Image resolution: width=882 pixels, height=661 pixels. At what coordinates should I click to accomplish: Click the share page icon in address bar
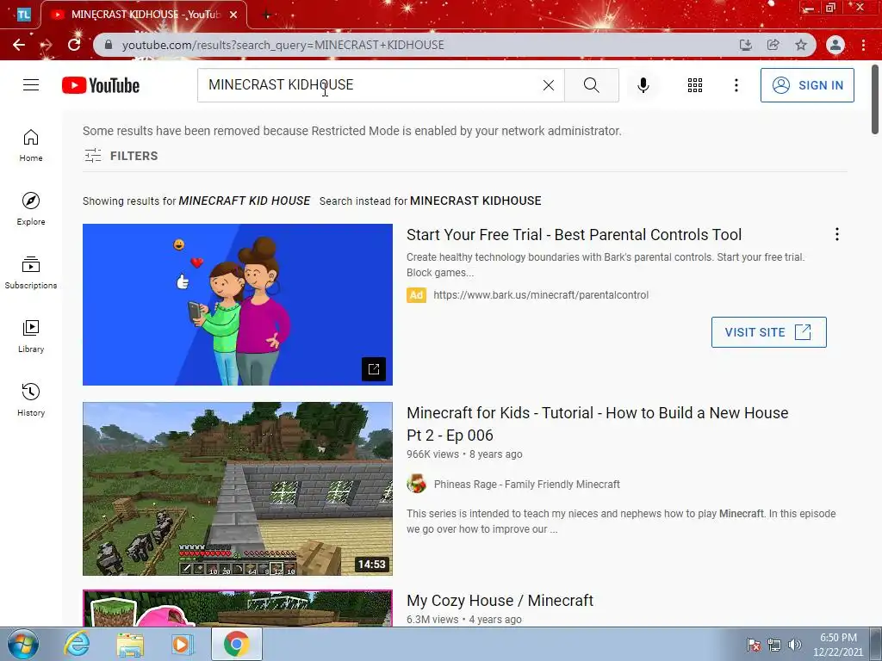[x=773, y=45]
